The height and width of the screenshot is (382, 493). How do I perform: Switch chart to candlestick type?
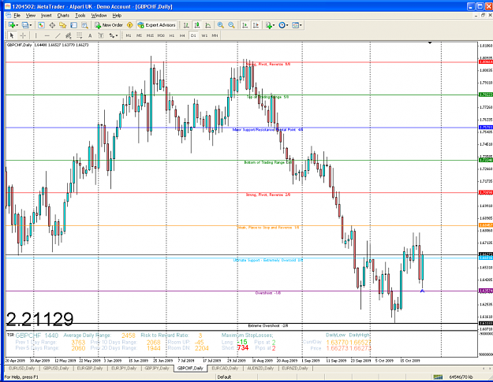pyautogui.click(x=197, y=25)
